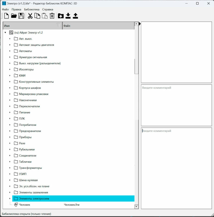Click the folder icon of УЗИП

click(16, 174)
